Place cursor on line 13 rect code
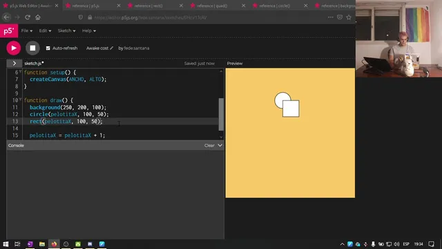The image size is (442, 249). coord(66,122)
